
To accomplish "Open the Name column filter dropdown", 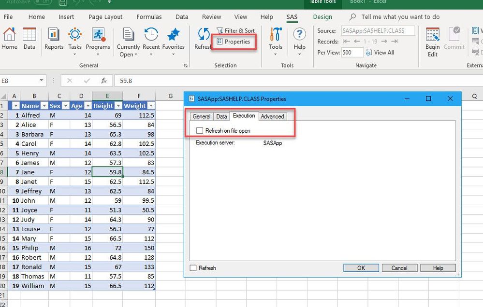I will [44, 106].
